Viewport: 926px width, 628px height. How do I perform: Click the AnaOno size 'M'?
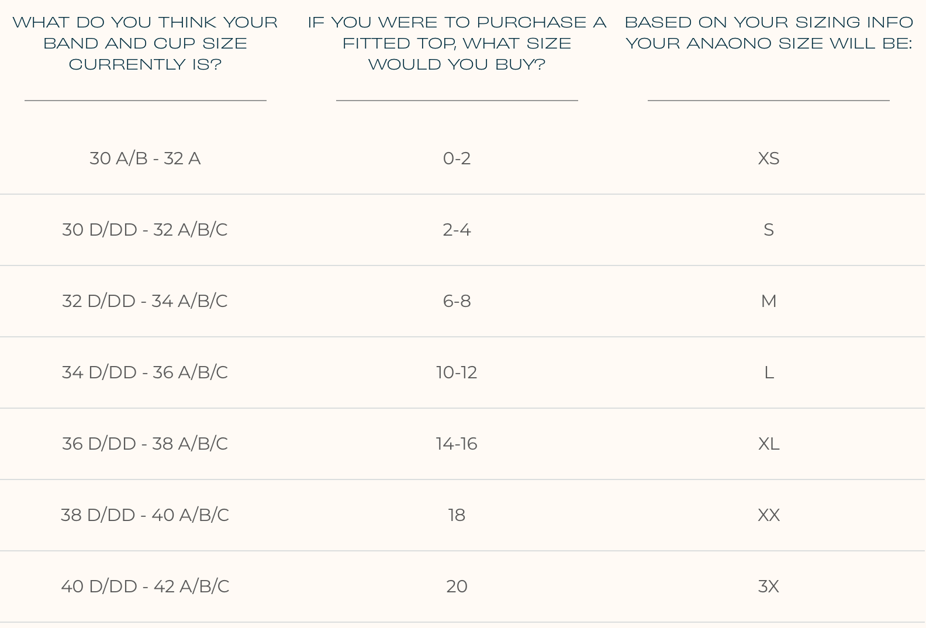(x=769, y=301)
